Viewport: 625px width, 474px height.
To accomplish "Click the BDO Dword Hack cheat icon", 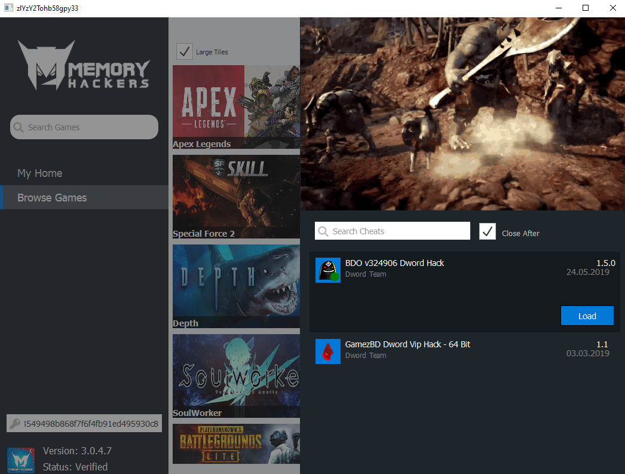I will coord(327,270).
